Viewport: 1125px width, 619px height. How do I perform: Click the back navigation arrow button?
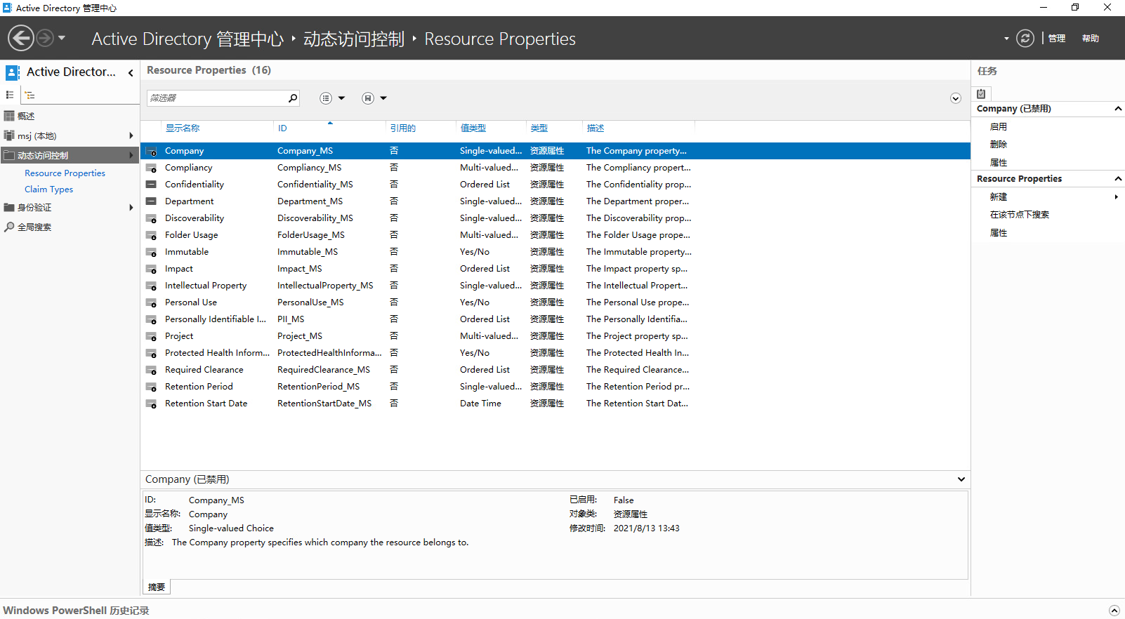21,38
